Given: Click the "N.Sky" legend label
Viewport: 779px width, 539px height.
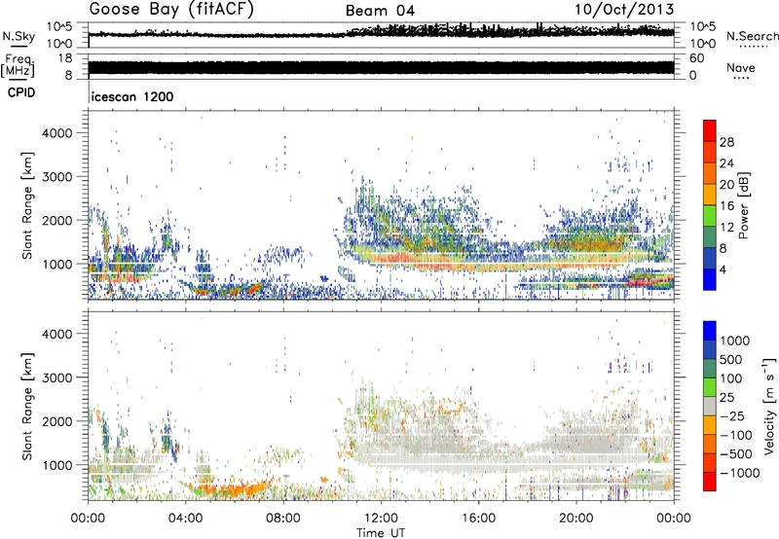Looking at the screenshot, I should [19, 36].
